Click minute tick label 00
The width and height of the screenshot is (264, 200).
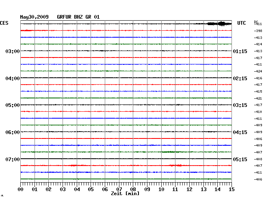(21, 189)
